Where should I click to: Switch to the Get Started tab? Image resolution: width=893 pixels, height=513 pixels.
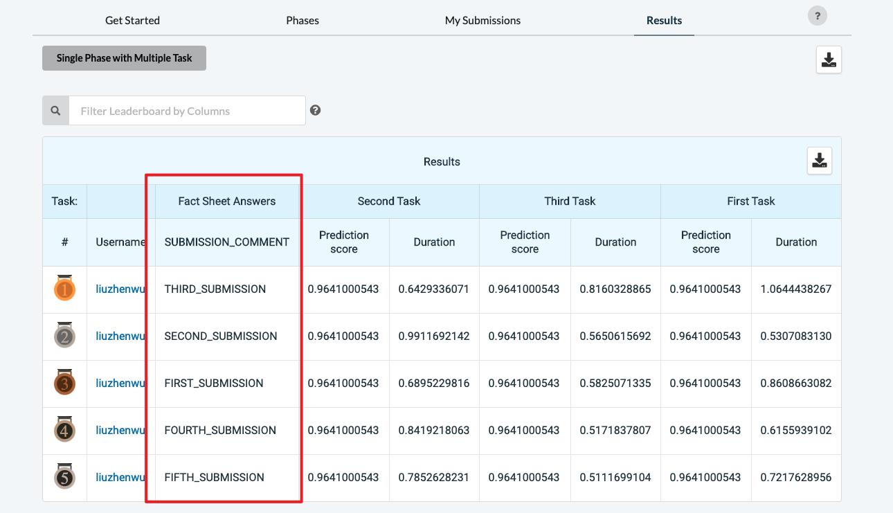click(x=132, y=20)
